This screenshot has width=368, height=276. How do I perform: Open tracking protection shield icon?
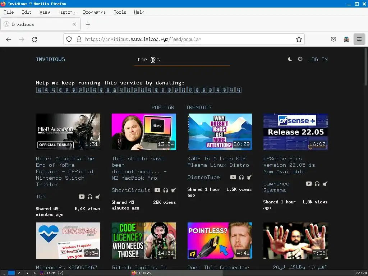pyautogui.click(x=69, y=39)
